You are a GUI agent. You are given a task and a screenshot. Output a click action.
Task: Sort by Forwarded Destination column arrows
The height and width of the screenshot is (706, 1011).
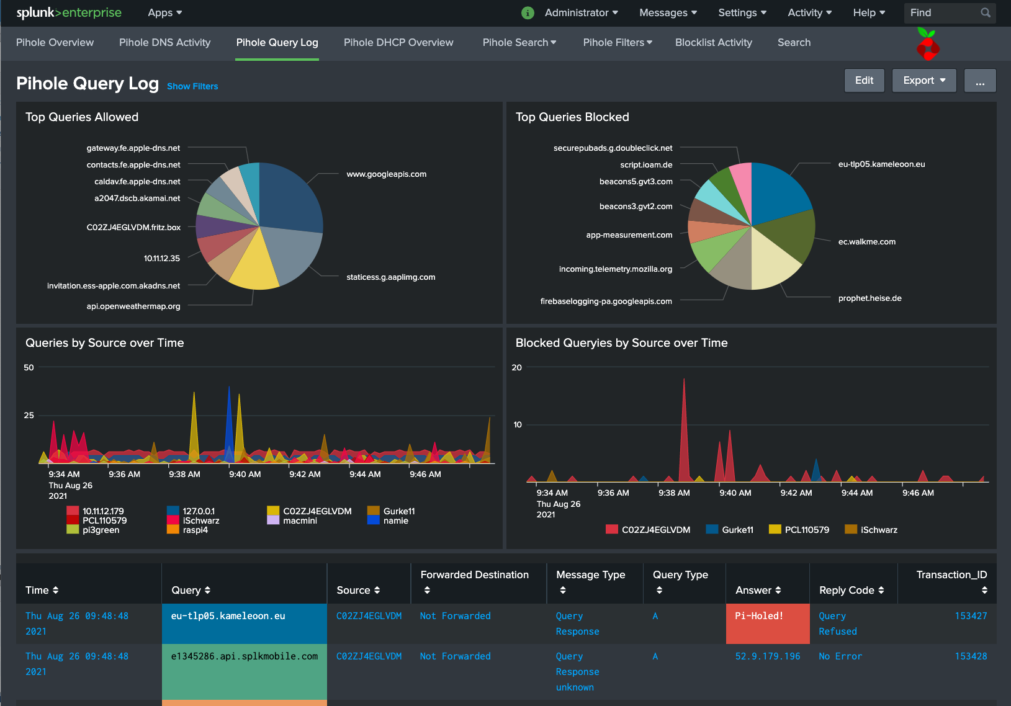click(427, 590)
